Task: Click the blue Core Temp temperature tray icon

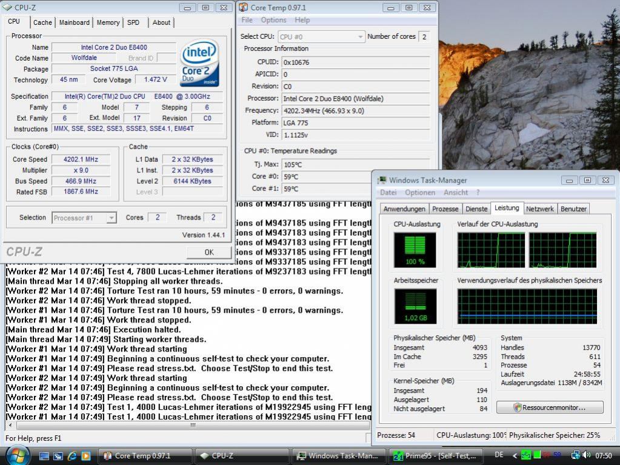Action: 557,455
